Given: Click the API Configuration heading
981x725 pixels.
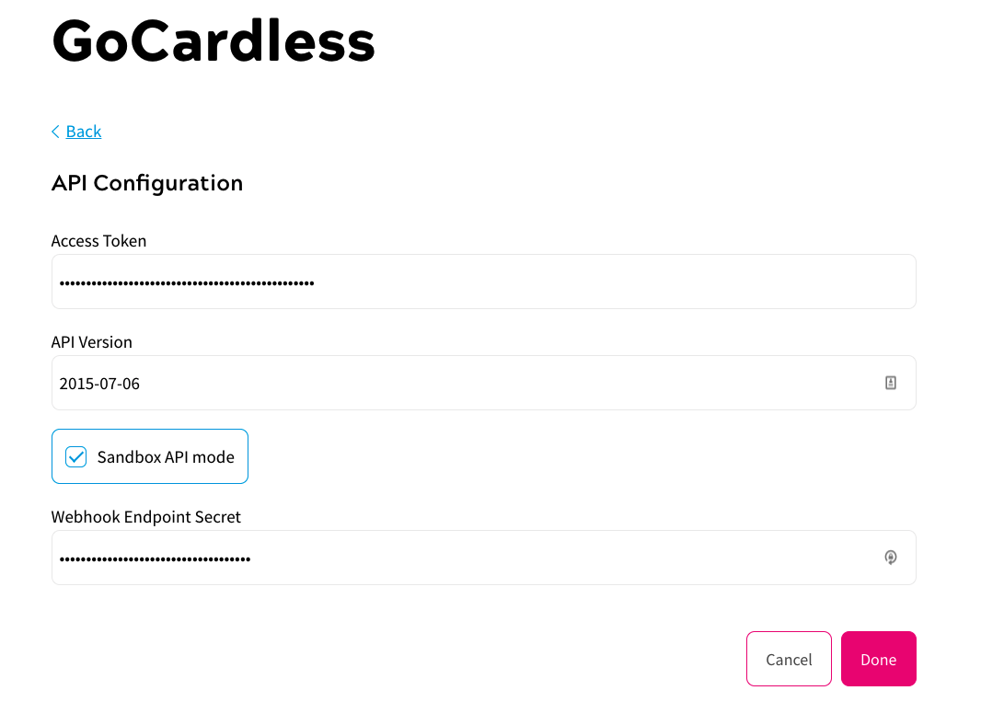Looking at the screenshot, I should click(x=147, y=183).
